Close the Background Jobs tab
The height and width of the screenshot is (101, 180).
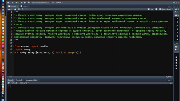point(38,80)
